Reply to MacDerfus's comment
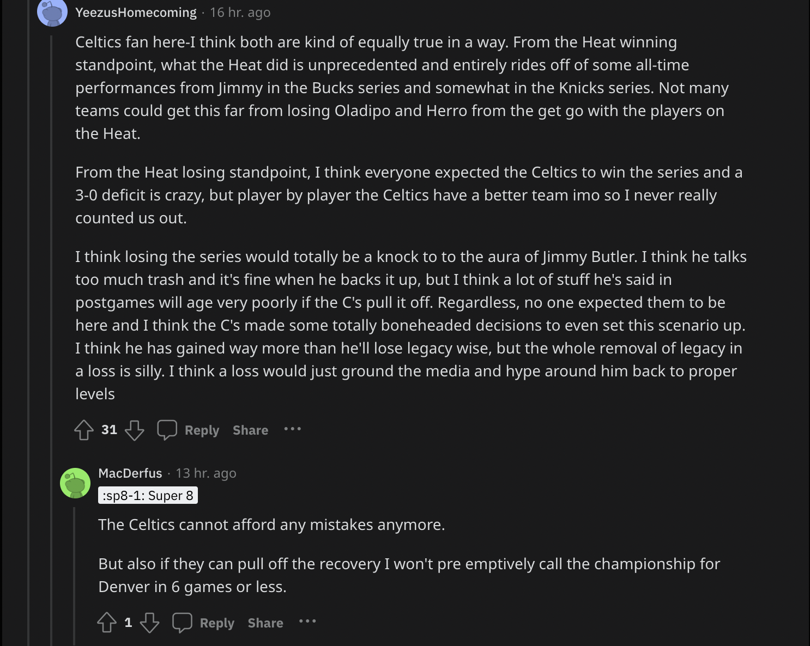 click(x=217, y=623)
